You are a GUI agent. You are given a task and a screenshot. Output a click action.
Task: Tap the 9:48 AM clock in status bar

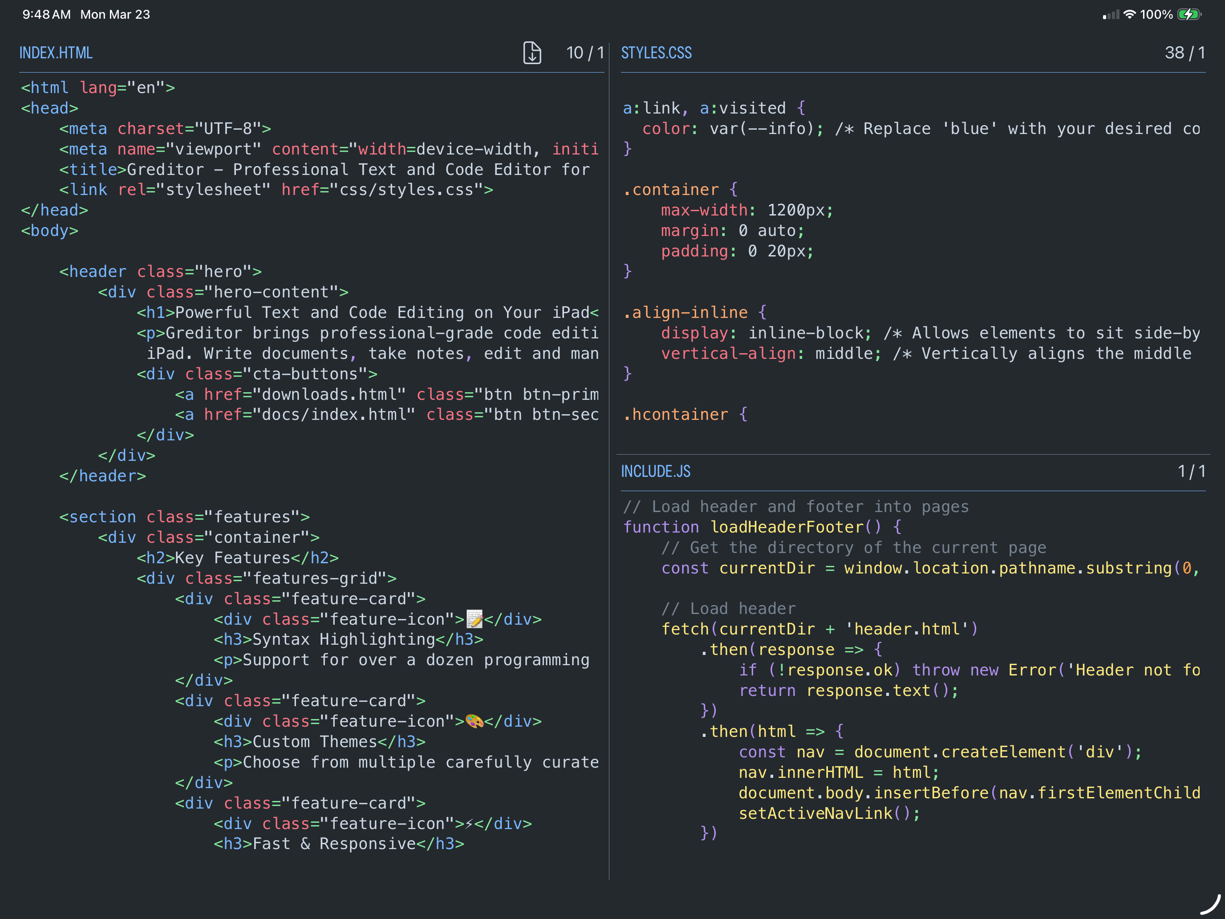pyautogui.click(x=47, y=15)
